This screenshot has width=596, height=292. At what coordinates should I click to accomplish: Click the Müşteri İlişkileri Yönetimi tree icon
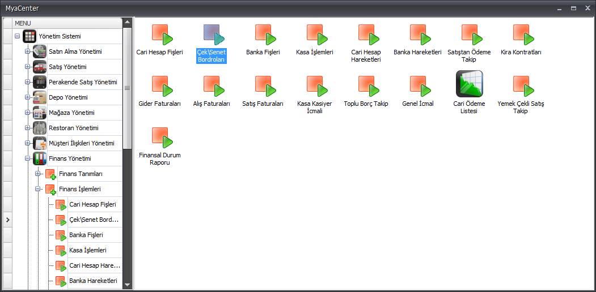pyautogui.click(x=40, y=143)
